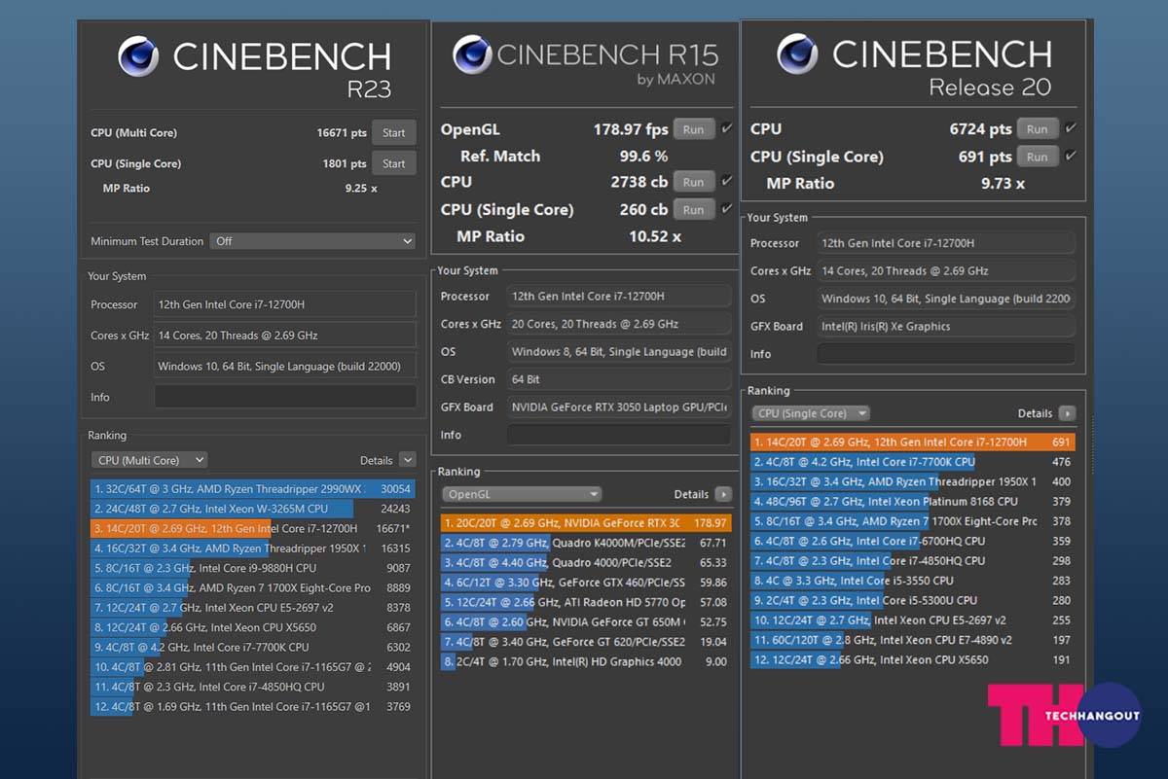Click the R15 Ref. Match 99.6 % value

click(643, 156)
